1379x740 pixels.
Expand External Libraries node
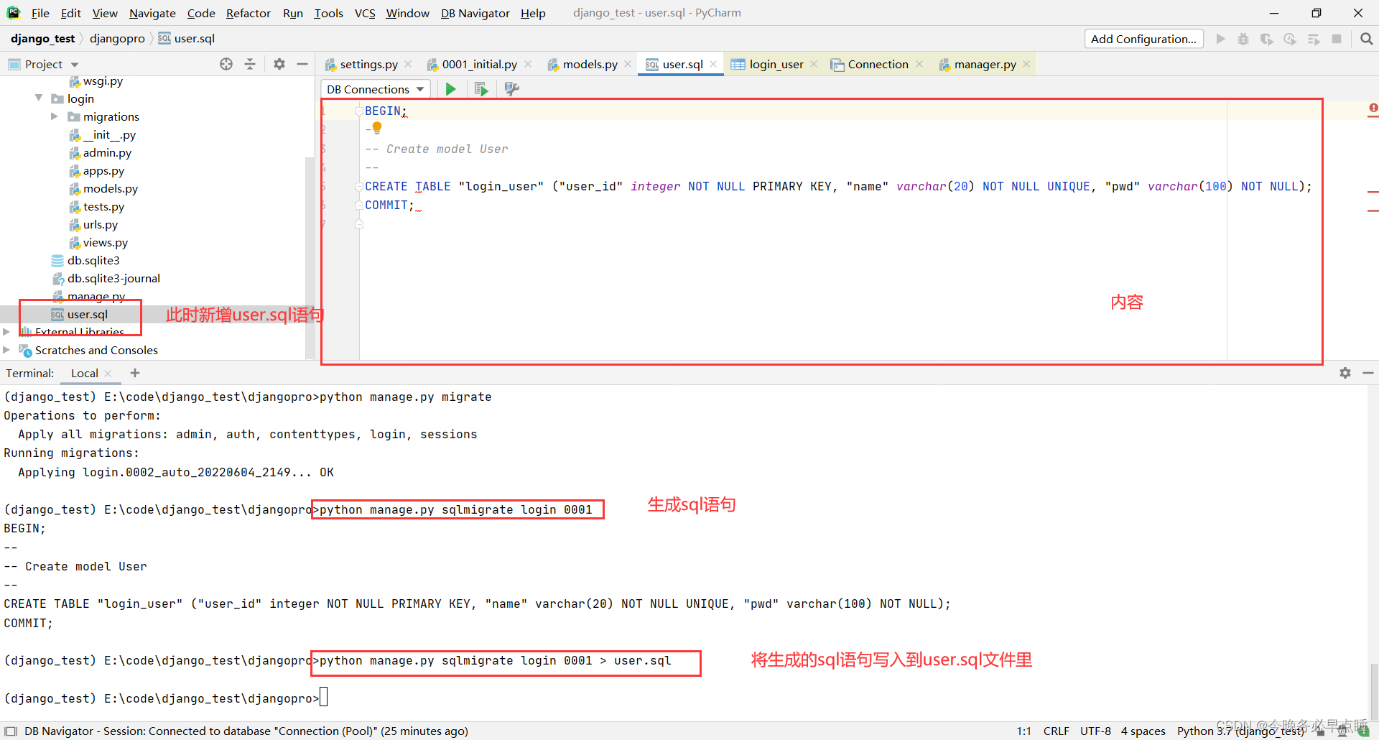(6, 331)
